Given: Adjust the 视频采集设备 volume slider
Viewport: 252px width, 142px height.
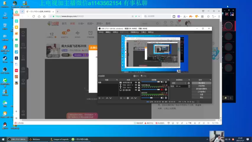Looking at the screenshot, I should (x=151, y=90).
